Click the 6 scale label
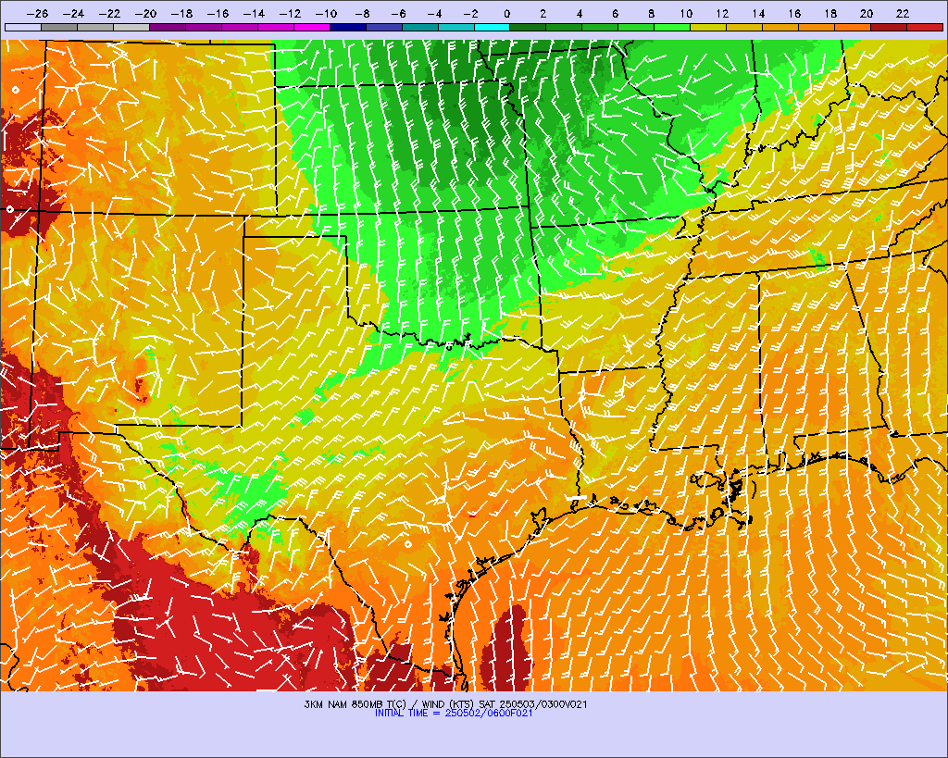The width and height of the screenshot is (948, 758). coord(615,13)
